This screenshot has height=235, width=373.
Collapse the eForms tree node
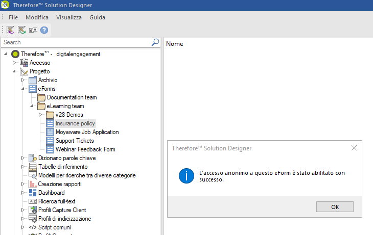click(22, 89)
